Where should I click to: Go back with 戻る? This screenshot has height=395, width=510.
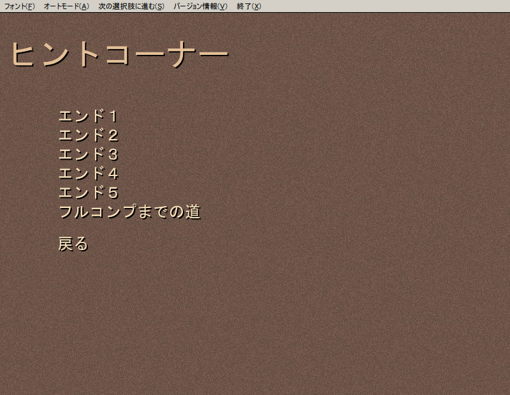tap(73, 244)
